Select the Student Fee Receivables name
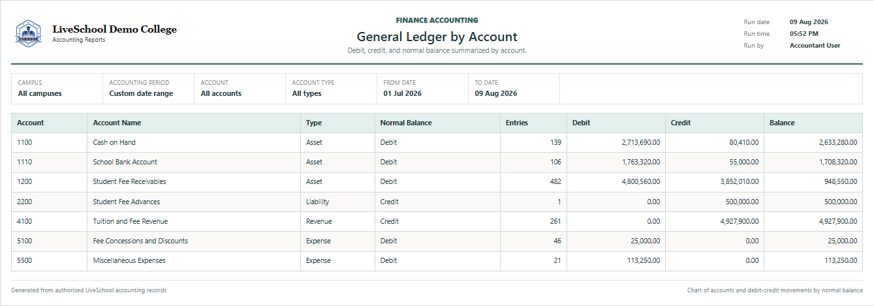Screen dimensions: 874x306 tap(130, 181)
